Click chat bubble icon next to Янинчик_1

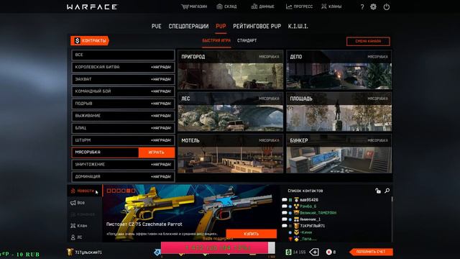(x=285, y=219)
